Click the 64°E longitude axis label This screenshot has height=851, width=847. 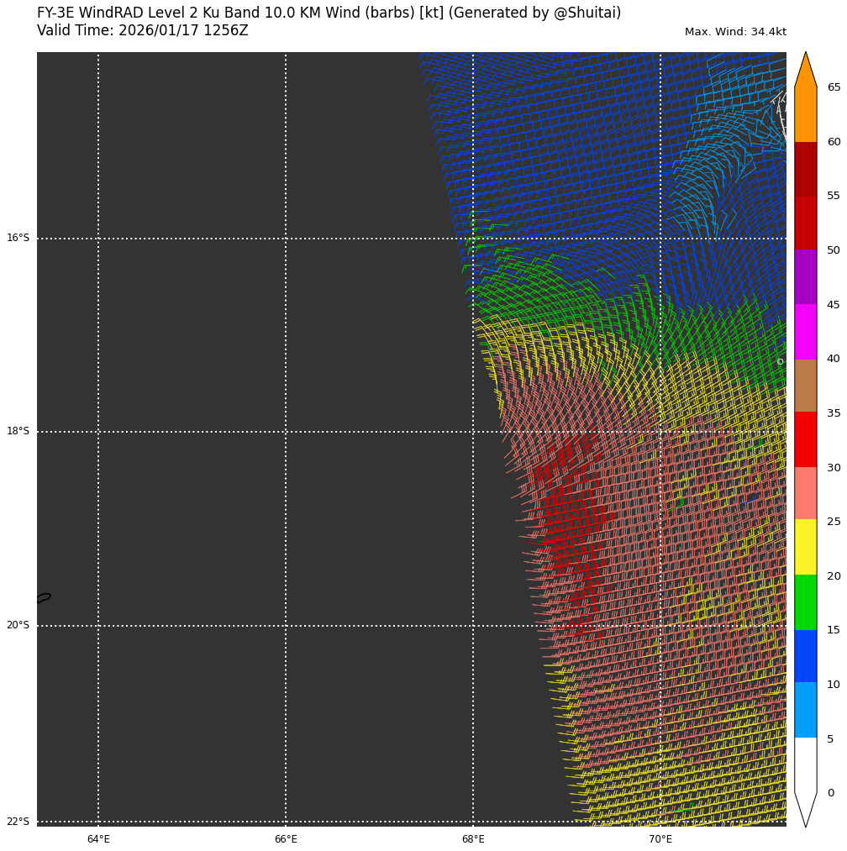(98, 839)
